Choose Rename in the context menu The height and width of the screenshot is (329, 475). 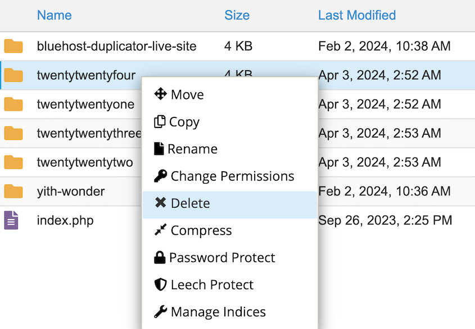230,149
